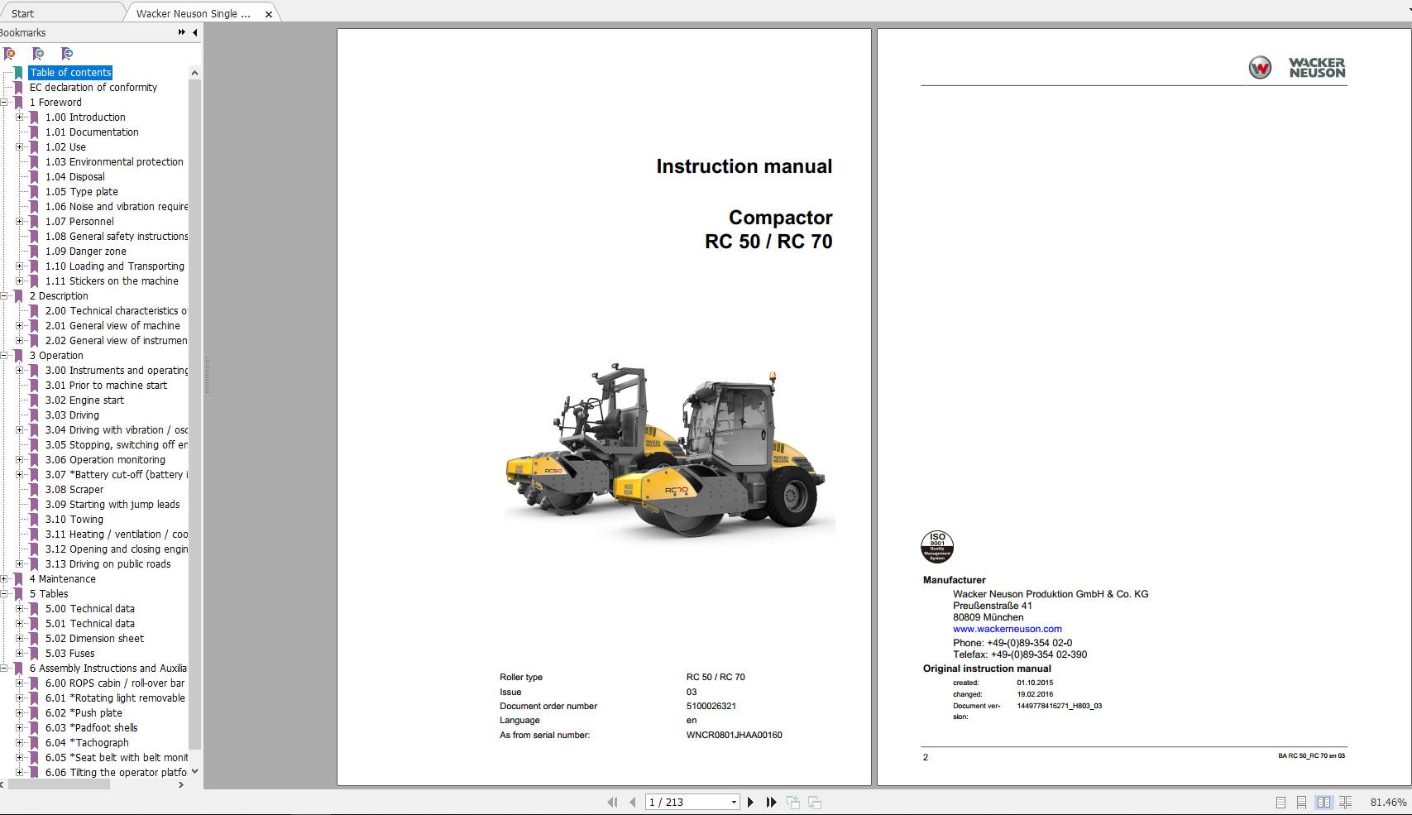Click the www.wackerneuson.com link
Viewport: 1412px width, 815px height.
pyautogui.click(x=1007, y=629)
